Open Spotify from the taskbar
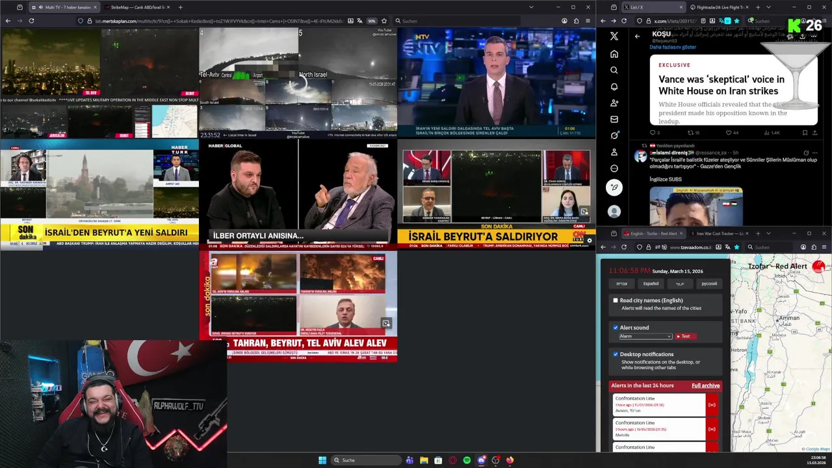Image resolution: width=832 pixels, height=468 pixels. (x=467, y=460)
